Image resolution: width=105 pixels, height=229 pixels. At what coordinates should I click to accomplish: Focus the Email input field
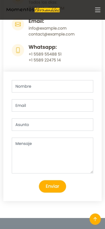pyautogui.click(x=53, y=105)
